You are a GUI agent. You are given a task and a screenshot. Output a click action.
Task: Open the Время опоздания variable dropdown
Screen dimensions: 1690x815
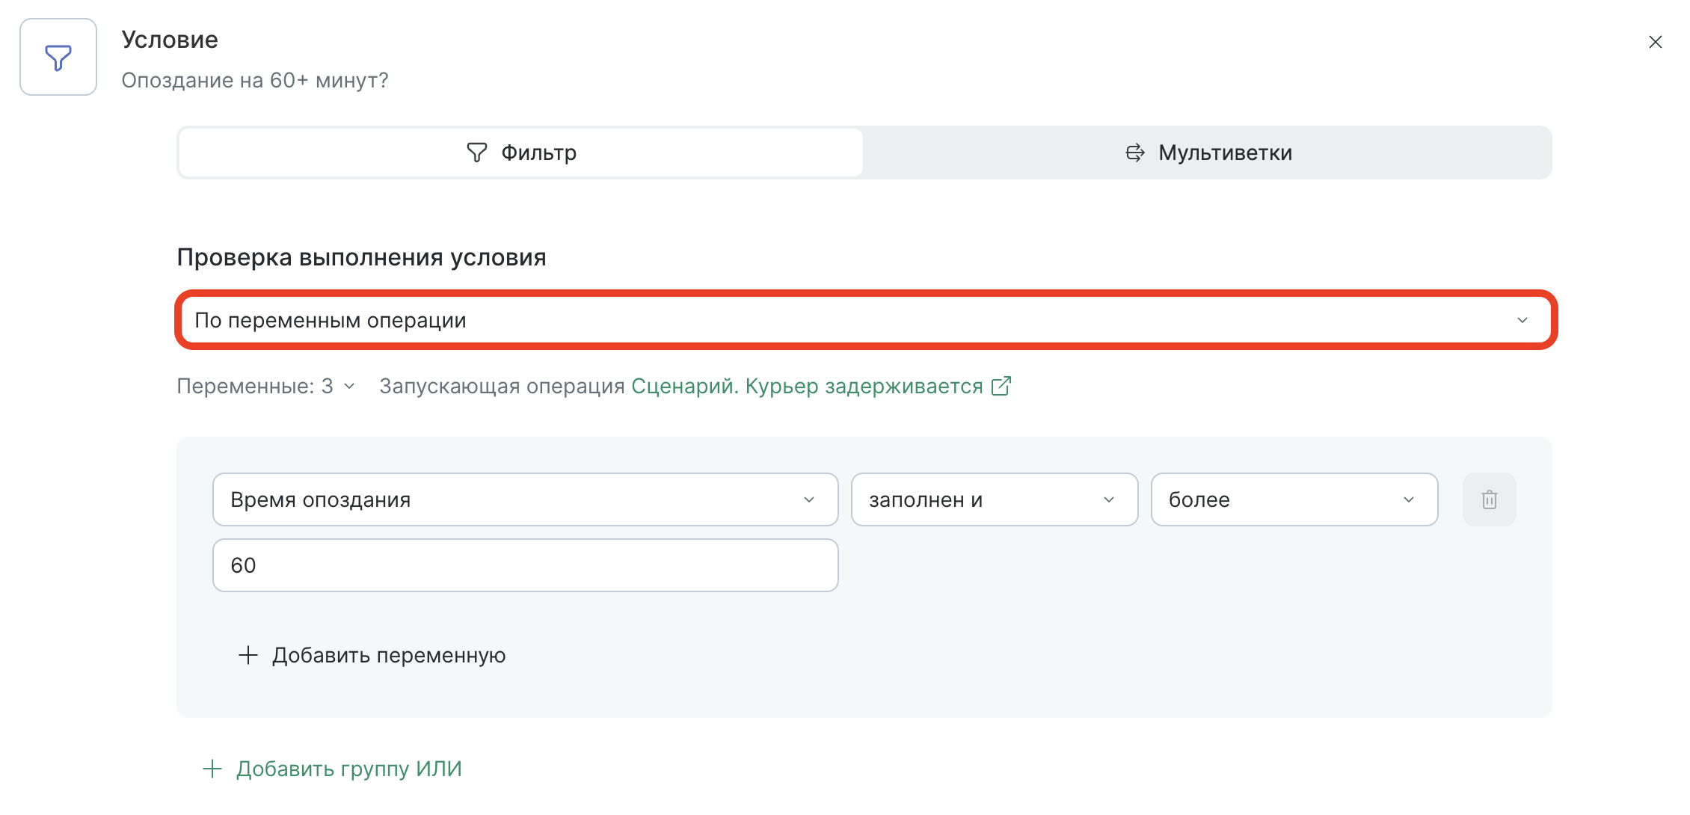(x=526, y=499)
